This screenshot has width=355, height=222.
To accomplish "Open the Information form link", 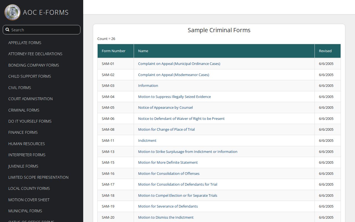I will pos(148,85).
